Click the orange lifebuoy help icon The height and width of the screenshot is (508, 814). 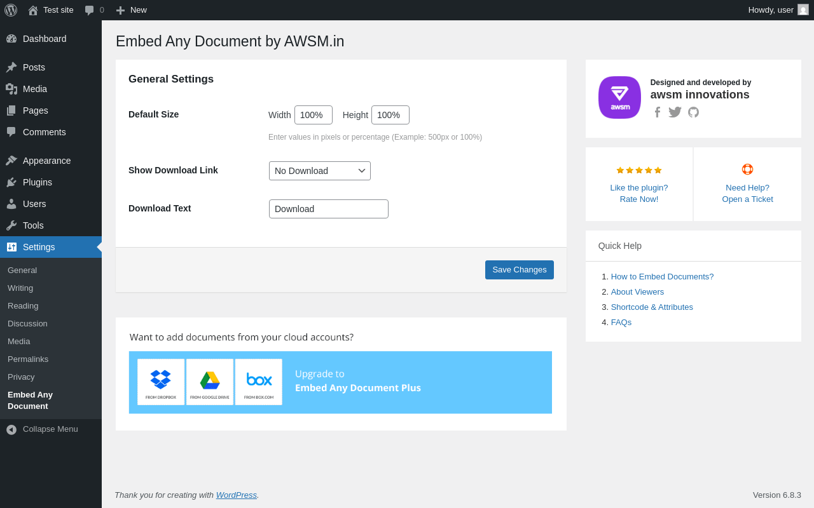[747, 170]
